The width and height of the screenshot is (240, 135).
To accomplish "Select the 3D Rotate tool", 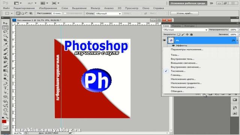I will [5, 101].
